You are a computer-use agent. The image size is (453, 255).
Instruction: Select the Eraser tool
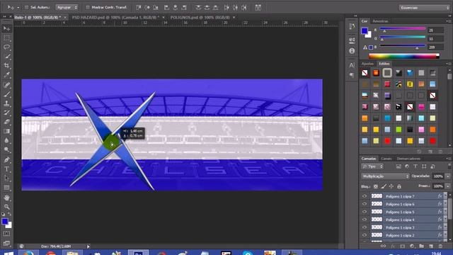point(6,122)
